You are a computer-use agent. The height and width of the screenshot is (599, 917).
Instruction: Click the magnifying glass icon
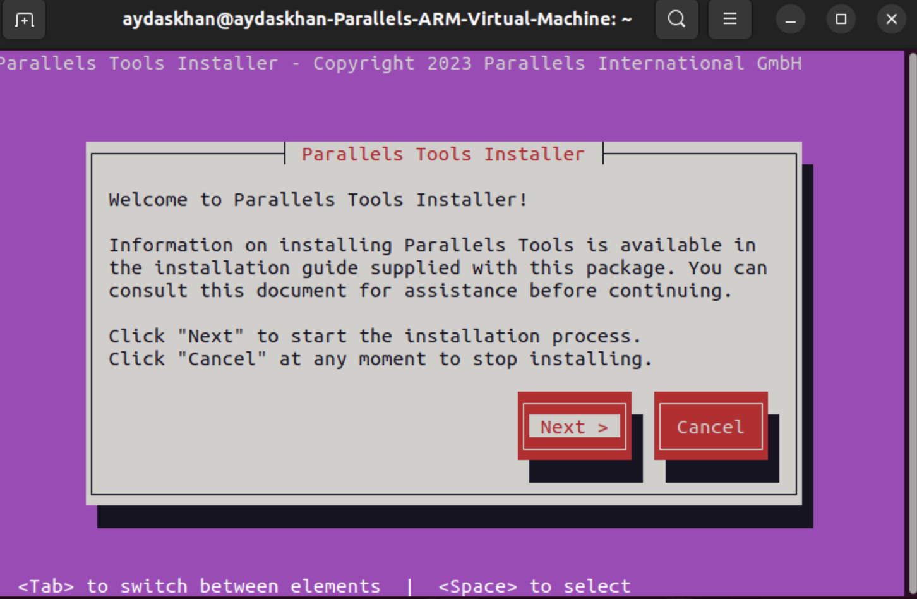676,19
